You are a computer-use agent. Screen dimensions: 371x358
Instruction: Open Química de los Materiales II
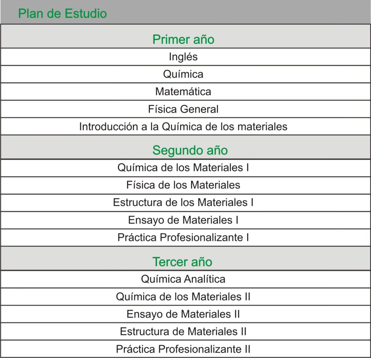183,296
